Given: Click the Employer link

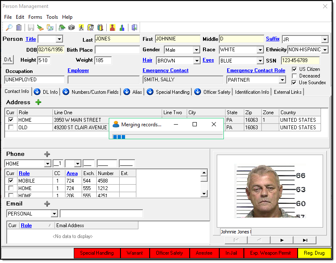Looking at the screenshot, I should [78, 71].
